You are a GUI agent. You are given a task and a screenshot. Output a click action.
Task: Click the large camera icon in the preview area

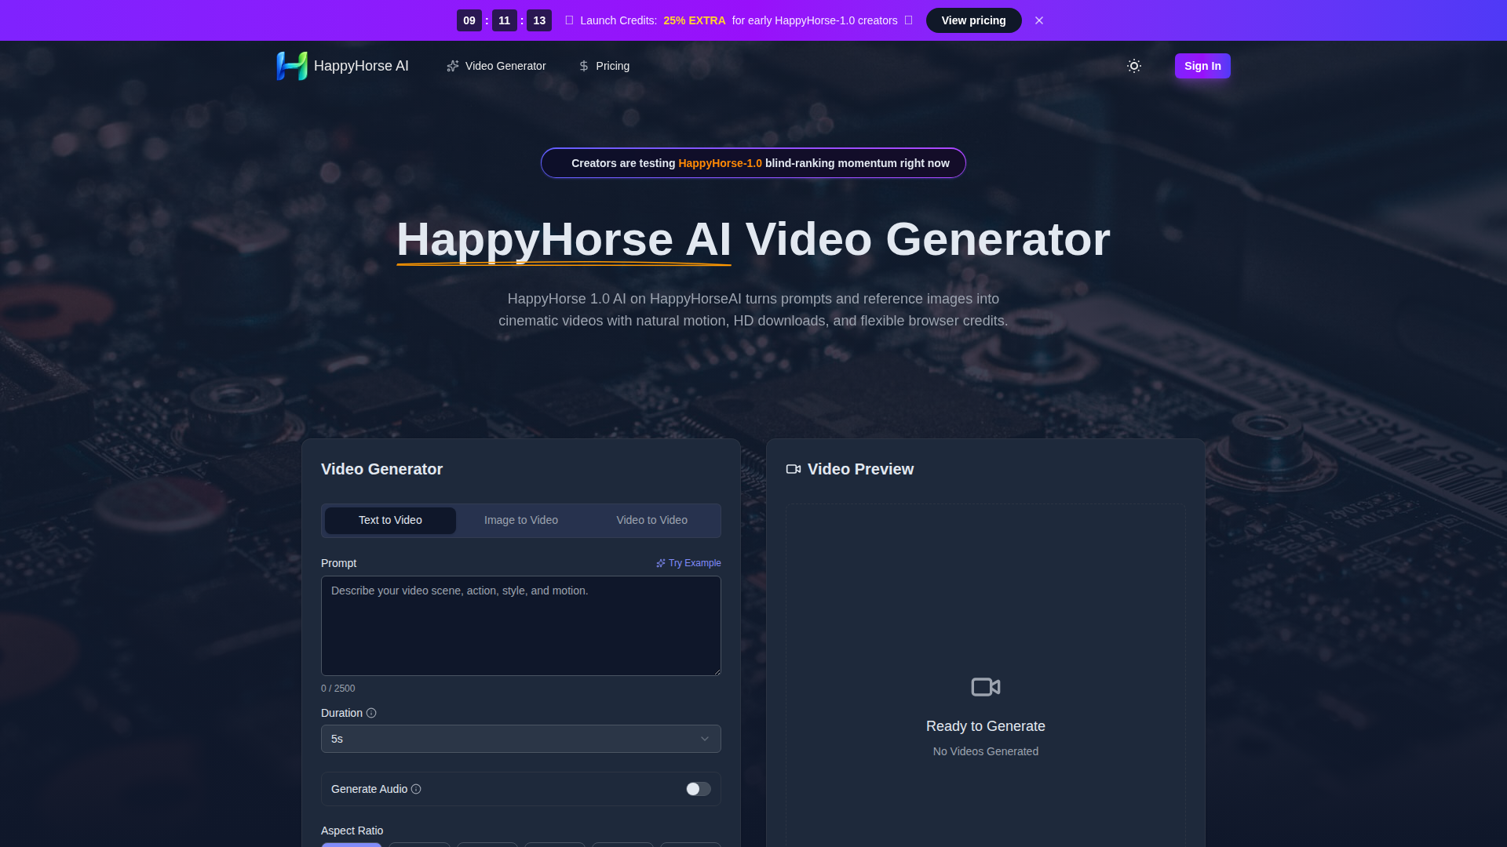(x=985, y=687)
